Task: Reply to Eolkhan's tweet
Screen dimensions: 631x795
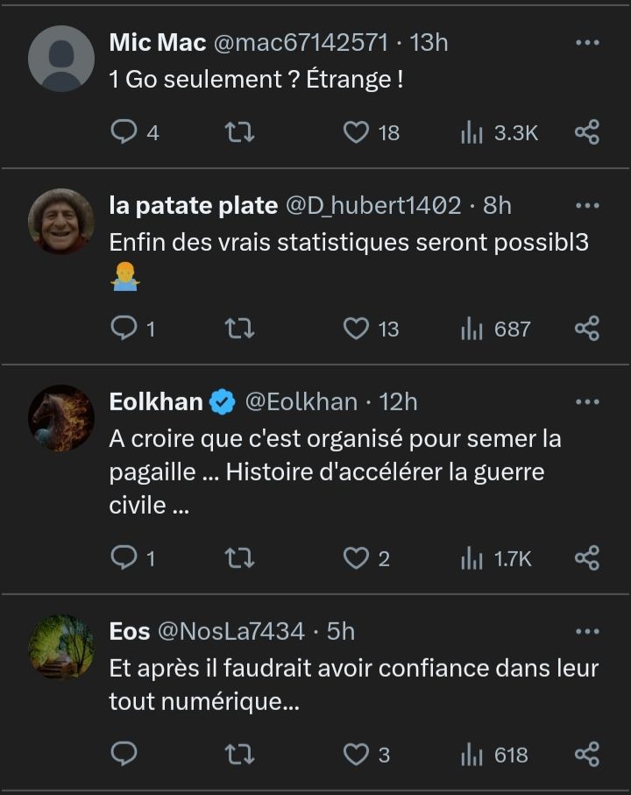Action: [125, 558]
